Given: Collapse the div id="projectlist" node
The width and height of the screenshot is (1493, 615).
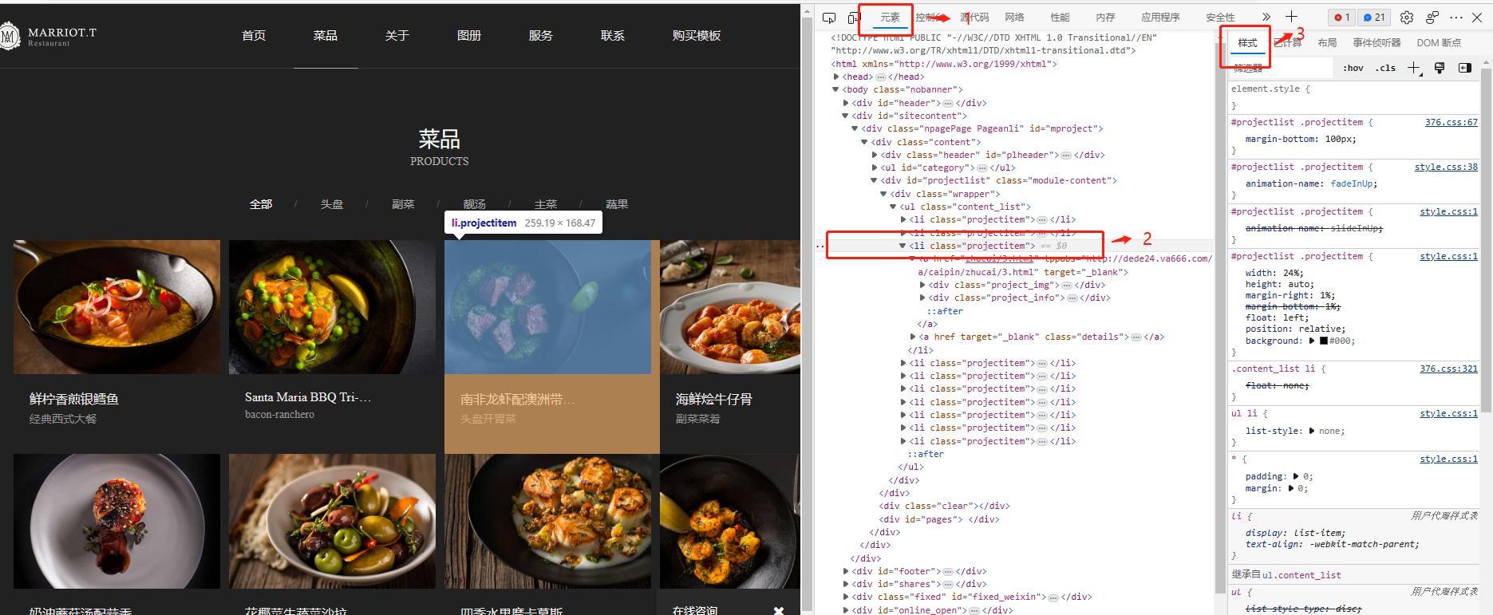Looking at the screenshot, I should [x=875, y=181].
